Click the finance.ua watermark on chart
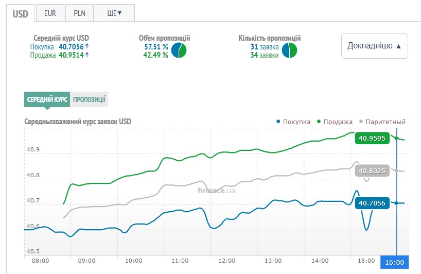Image resolution: width=421 pixels, height=274 pixels. tap(217, 190)
